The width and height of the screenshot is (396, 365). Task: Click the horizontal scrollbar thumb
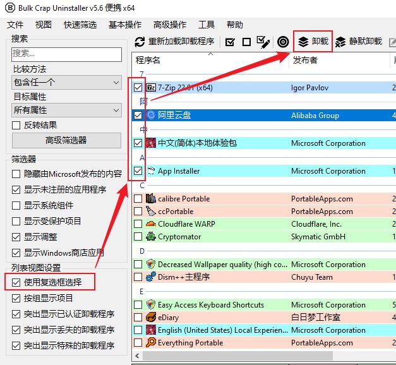coord(237,356)
